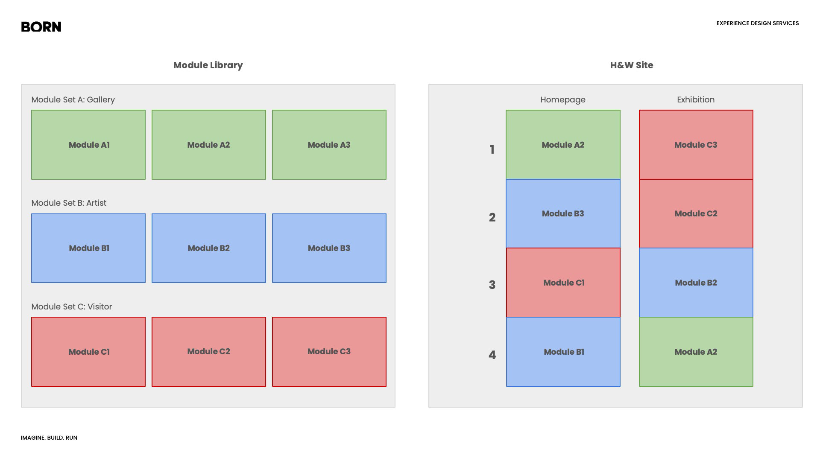Viewport: 820px width, 461px height.
Task: Click Module B3 in the Homepage column
Action: point(563,213)
